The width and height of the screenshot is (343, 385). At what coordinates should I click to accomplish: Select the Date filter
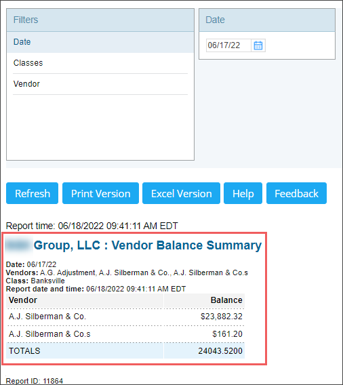point(100,42)
